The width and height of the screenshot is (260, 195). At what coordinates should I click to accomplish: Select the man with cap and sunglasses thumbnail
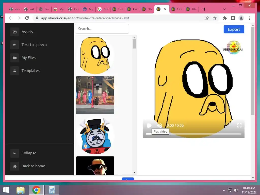(95, 166)
